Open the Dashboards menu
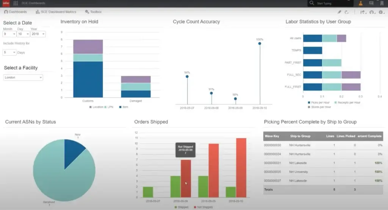The image size is (388, 210). pyautogui.click(x=15, y=12)
